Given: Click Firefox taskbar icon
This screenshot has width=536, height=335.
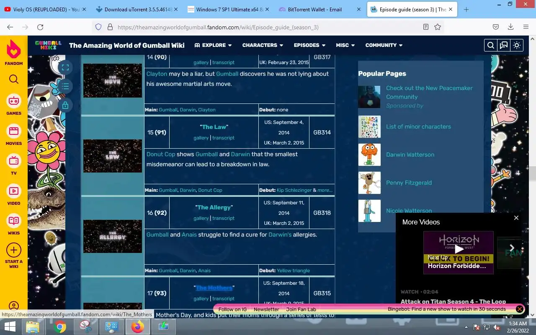Looking at the screenshot, I should pyautogui.click(x=137, y=327).
